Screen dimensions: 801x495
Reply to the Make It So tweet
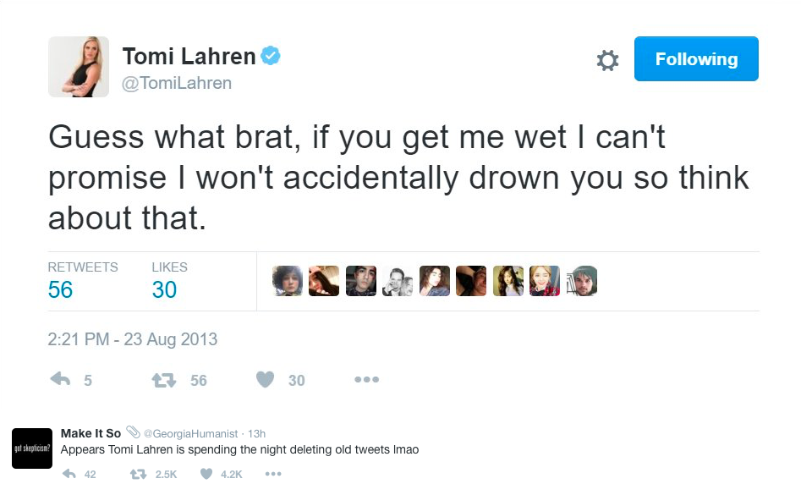click(x=70, y=474)
